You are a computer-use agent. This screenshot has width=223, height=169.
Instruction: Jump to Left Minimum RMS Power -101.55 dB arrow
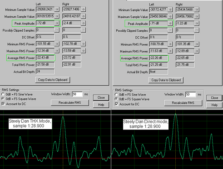(x=57, y=44)
